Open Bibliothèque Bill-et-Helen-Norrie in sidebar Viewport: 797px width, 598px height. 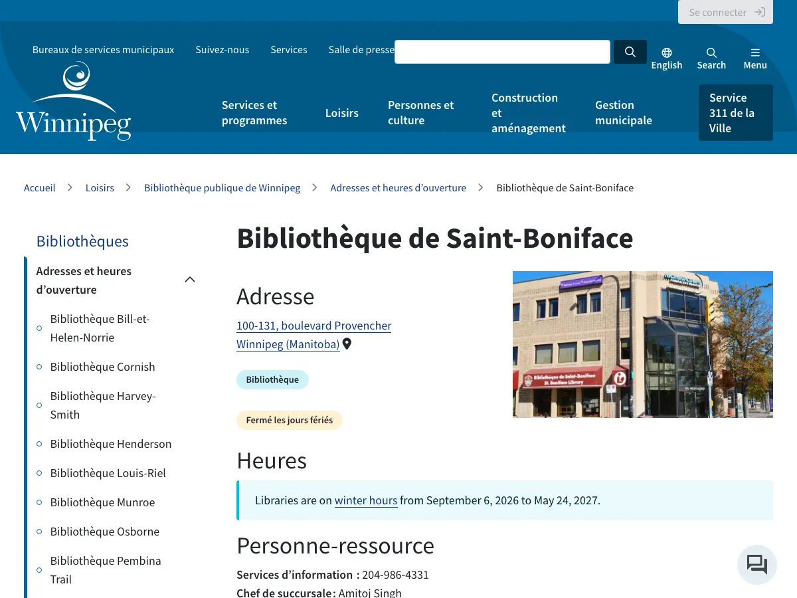(100, 328)
